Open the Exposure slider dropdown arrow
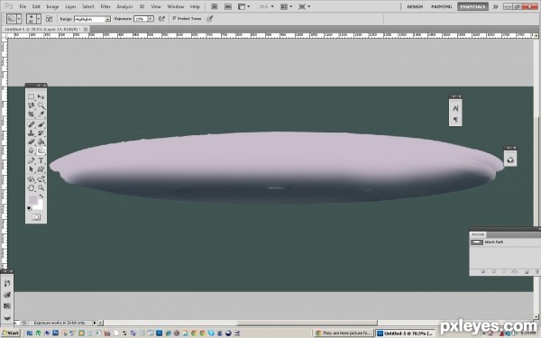541x338 pixels. pos(151,19)
